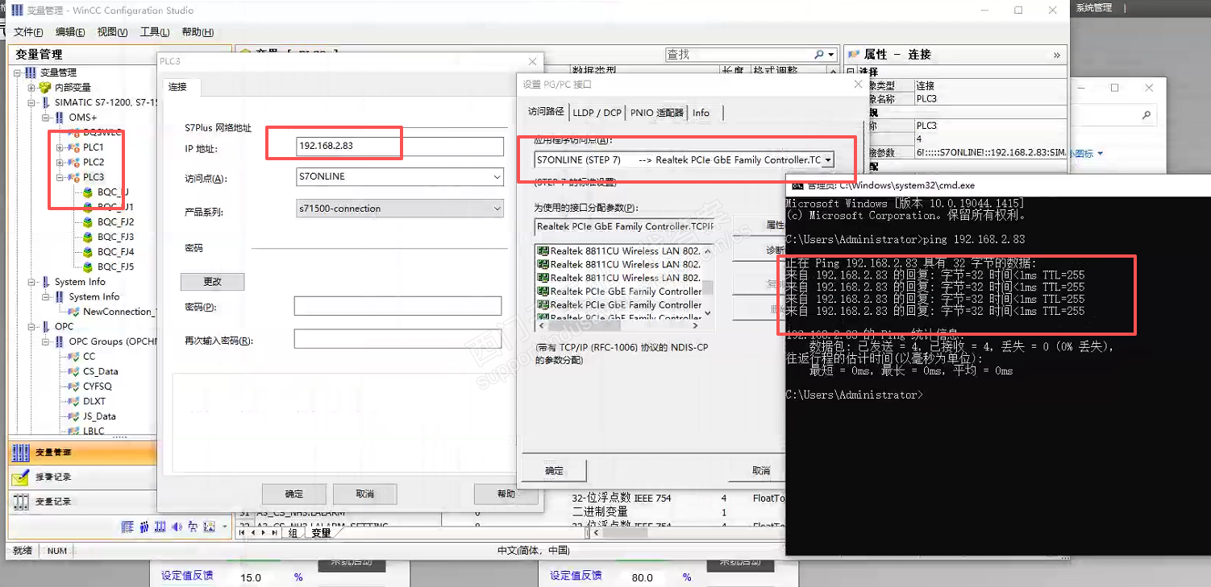This screenshot has width=1211, height=587.
Task: Collapse the PLC3 connection node
Action: pyautogui.click(x=60, y=177)
